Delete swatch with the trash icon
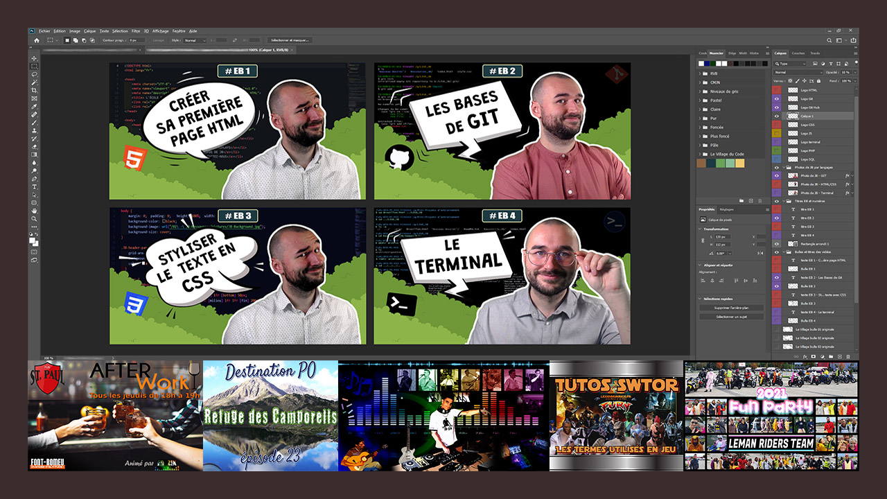 (759, 201)
